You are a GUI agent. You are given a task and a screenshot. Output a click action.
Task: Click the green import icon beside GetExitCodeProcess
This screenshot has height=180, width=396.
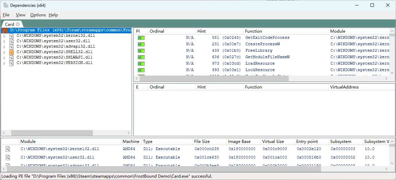[141, 38]
